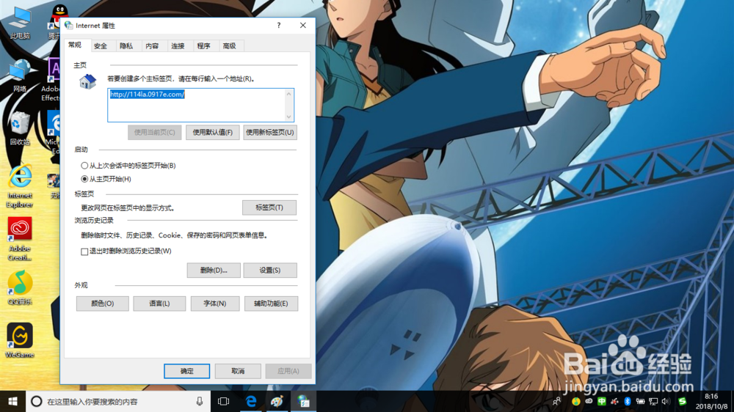Image resolution: width=734 pixels, height=412 pixels.
Task: Switch to the 隐私 tab
Action: click(126, 46)
